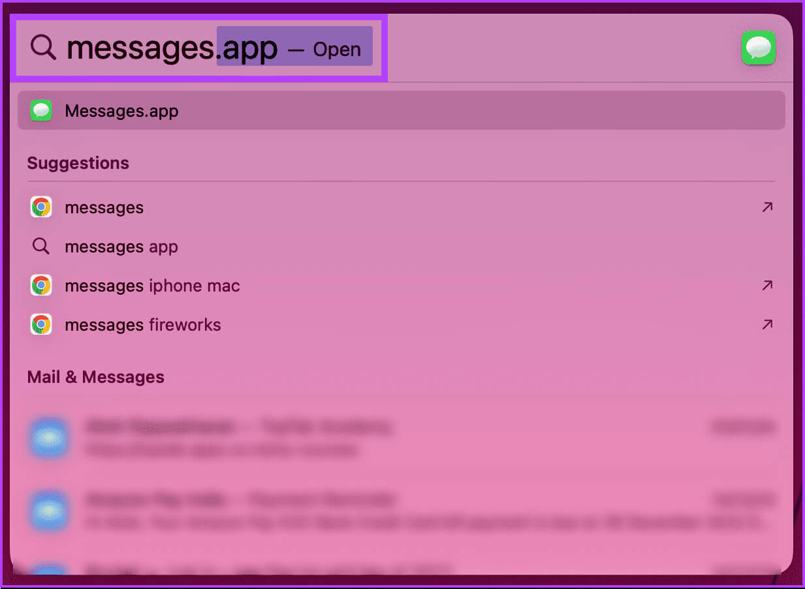Click Chrome icon beside "messages iphone mac"
805x589 pixels.
coord(41,286)
